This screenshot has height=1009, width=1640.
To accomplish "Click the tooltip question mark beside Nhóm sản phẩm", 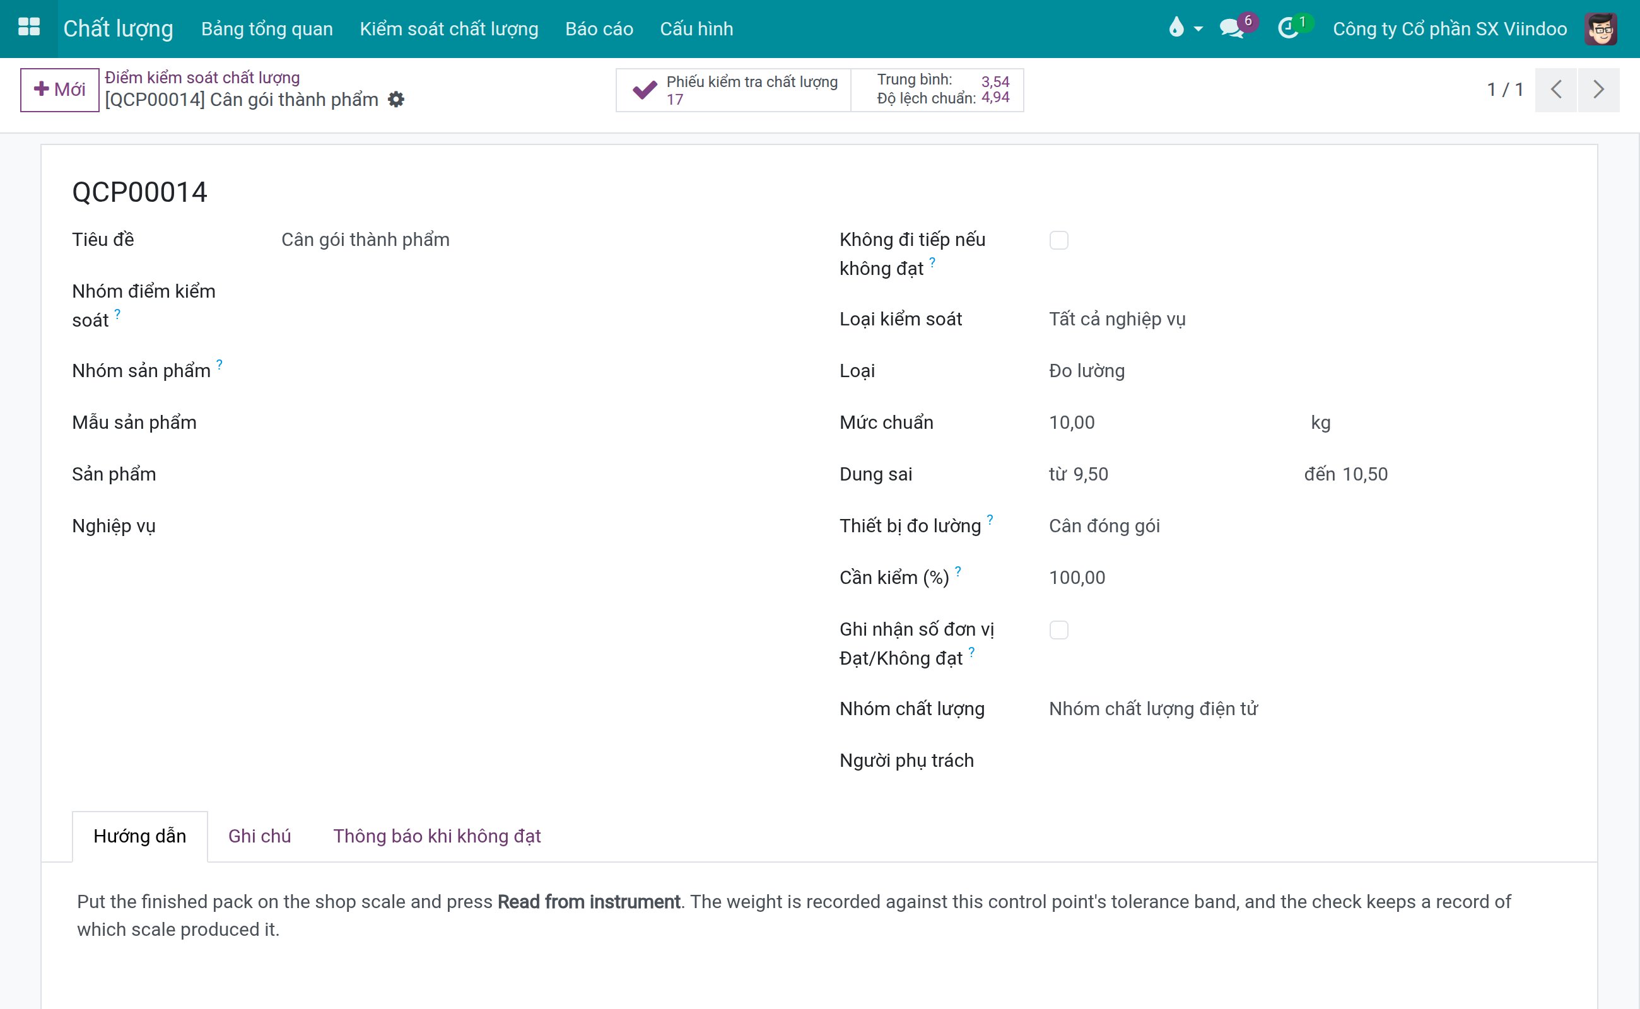I will [x=219, y=365].
